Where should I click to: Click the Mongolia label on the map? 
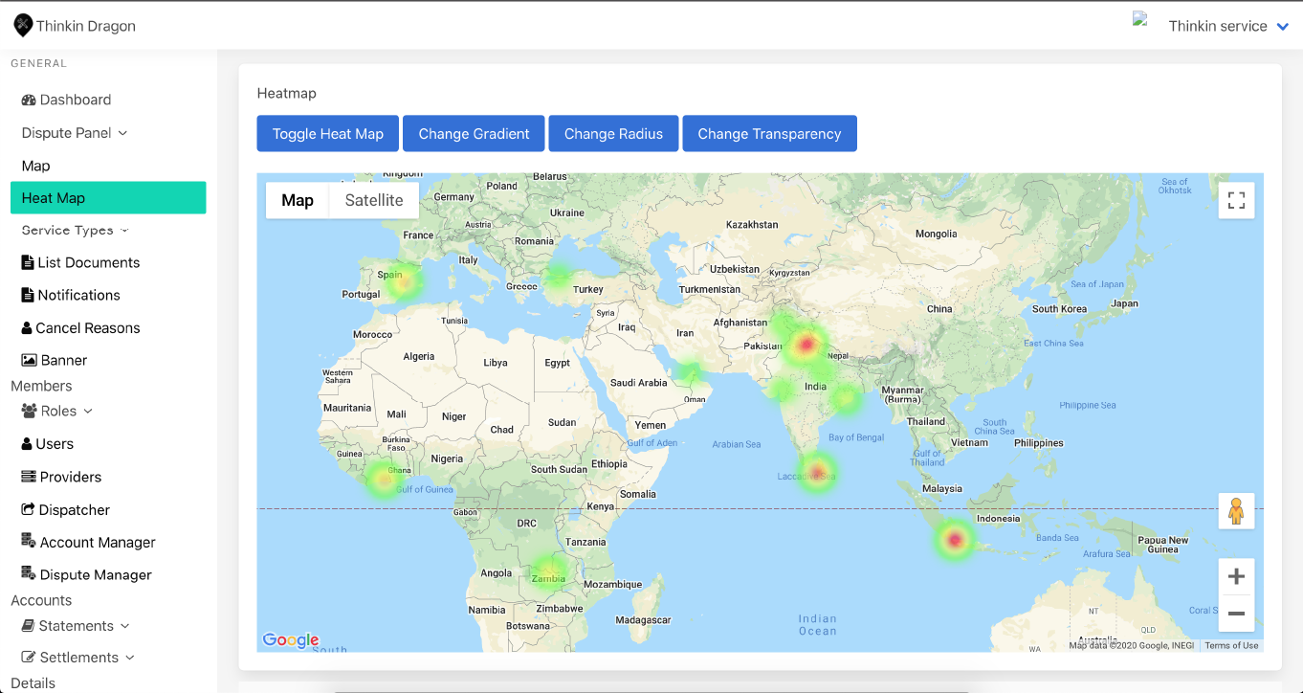(936, 234)
